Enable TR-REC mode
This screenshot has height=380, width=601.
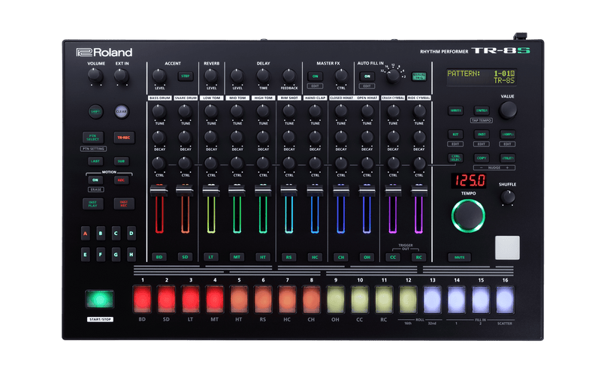point(124,137)
